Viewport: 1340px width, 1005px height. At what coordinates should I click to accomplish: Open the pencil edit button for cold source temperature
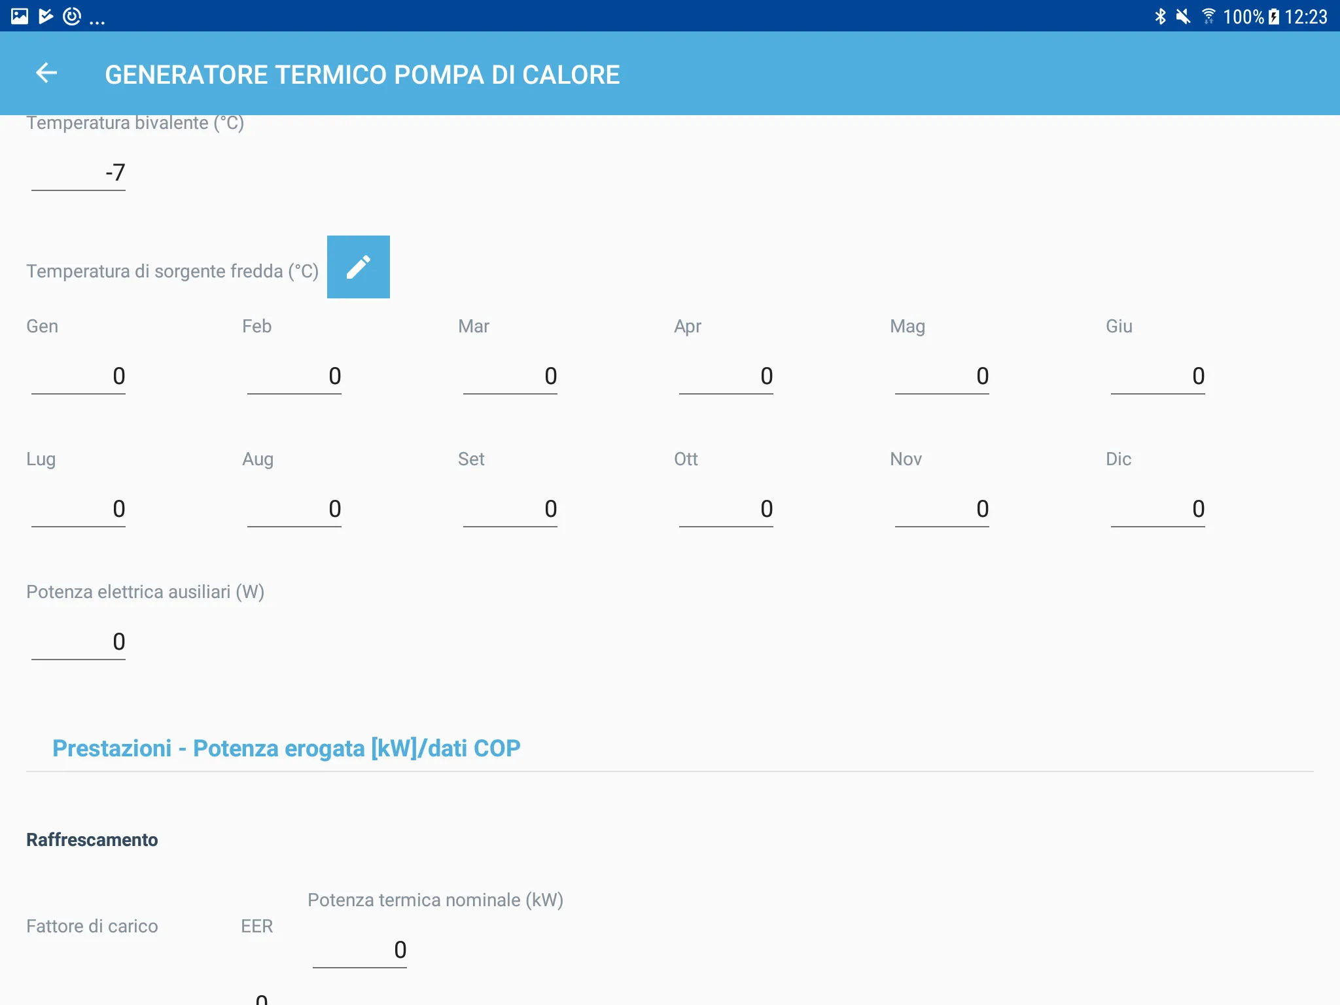coord(359,267)
